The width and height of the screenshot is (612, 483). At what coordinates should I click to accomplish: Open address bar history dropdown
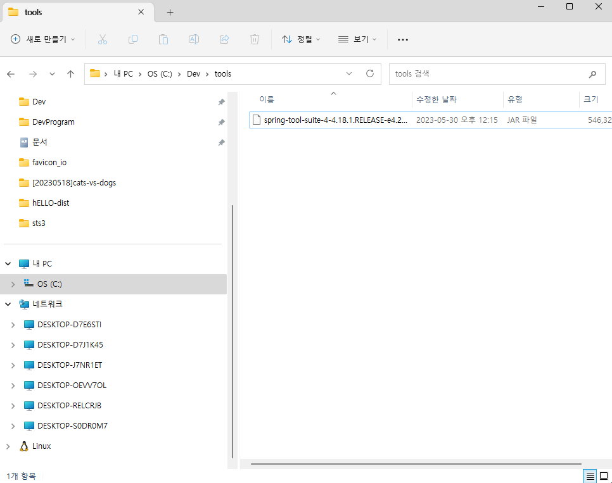[349, 73]
